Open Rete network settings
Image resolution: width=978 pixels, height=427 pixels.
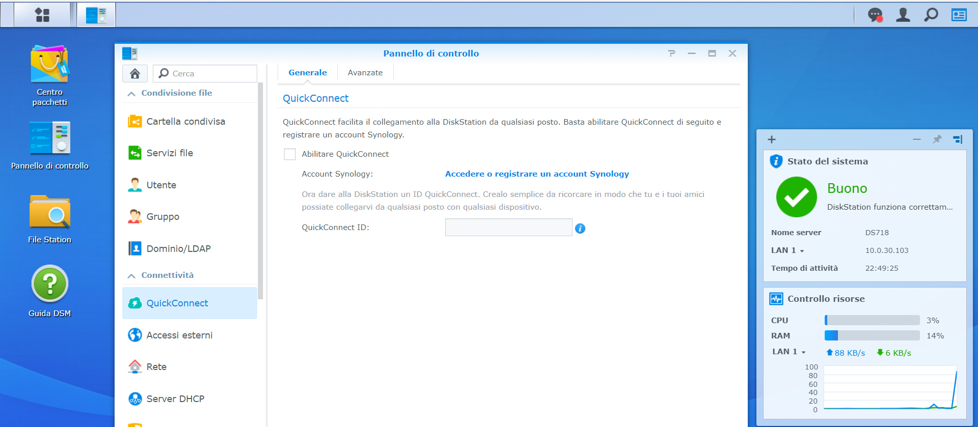tap(189, 367)
